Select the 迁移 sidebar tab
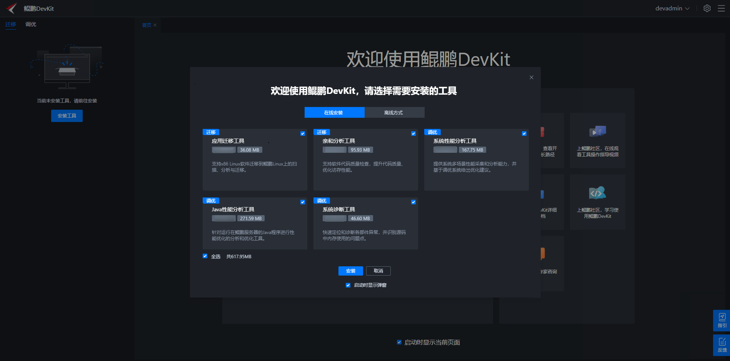The image size is (730, 361). pyautogui.click(x=11, y=24)
